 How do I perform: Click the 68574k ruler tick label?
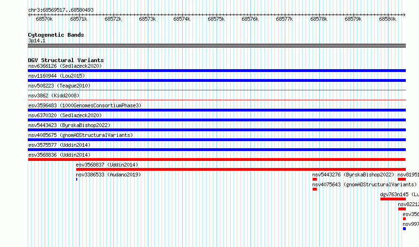point(182,19)
